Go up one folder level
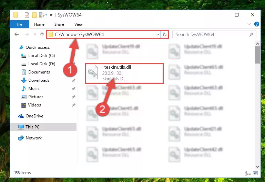The width and height of the screenshot is (265, 182). [42, 34]
